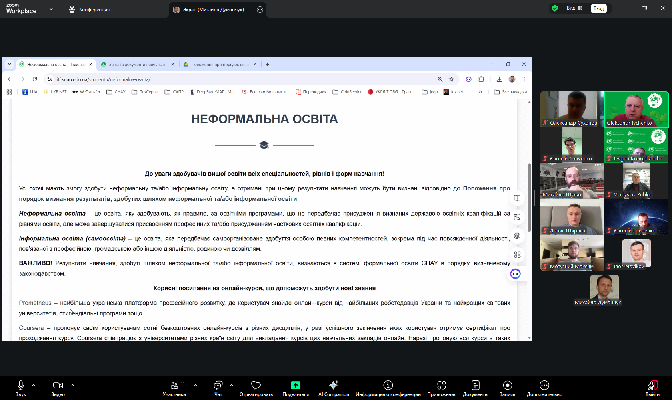Start recording with the Запись button
Viewport: 672px width, 400px height.
507,385
